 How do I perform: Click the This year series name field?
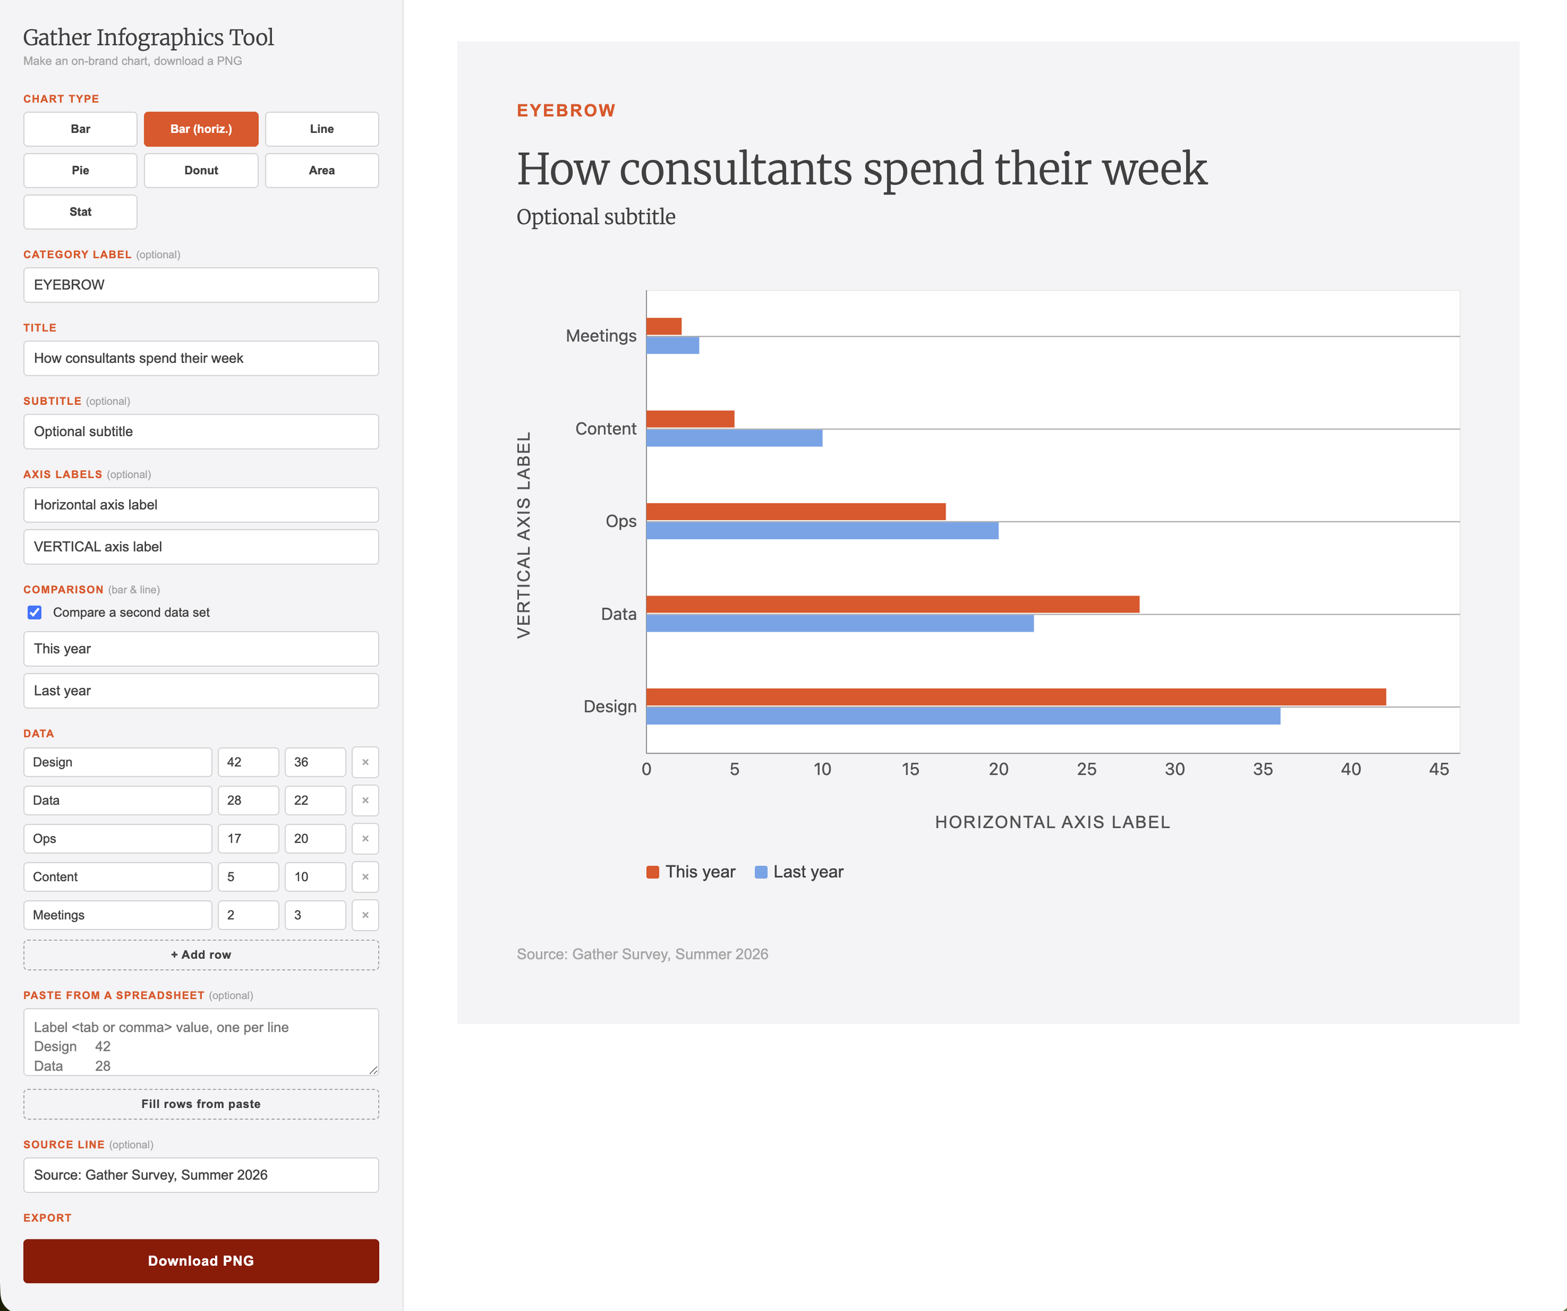coord(201,649)
